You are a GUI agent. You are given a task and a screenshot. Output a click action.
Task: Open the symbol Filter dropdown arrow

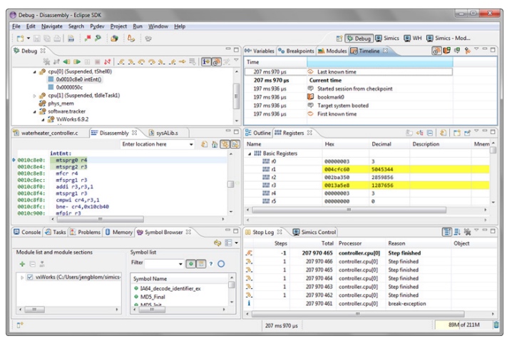tap(180, 264)
